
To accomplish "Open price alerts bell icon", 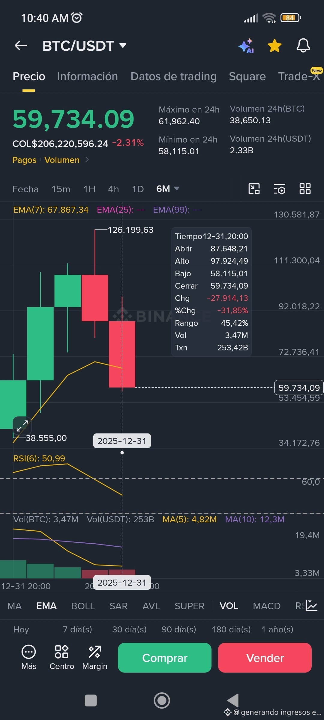I will tap(303, 46).
